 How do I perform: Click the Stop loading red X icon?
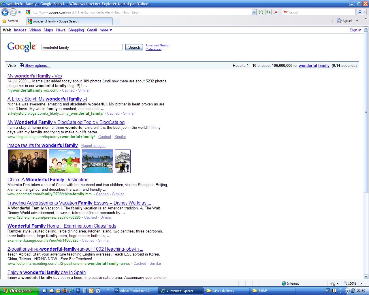click(276, 12)
